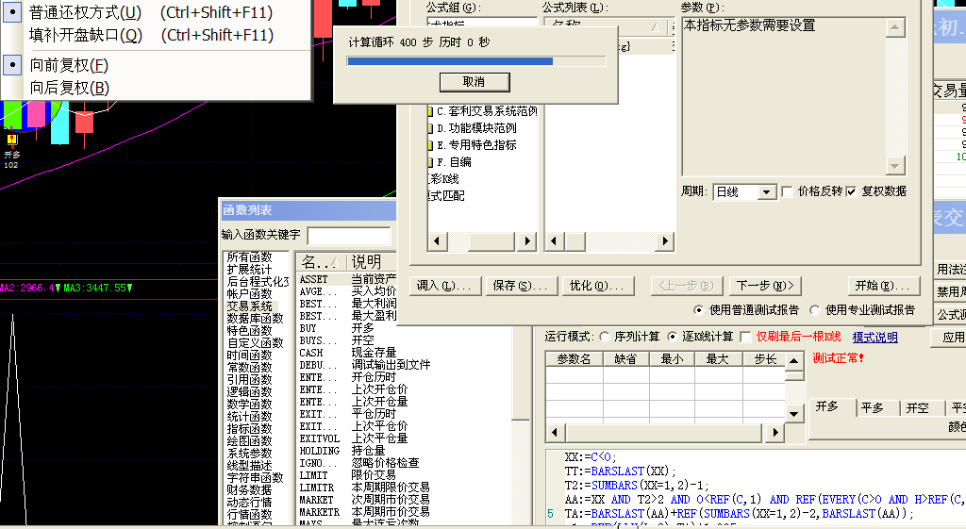Click 开始(E)... button
The image size is (966, 529).
pyautogui.click(x=882, y=286)
